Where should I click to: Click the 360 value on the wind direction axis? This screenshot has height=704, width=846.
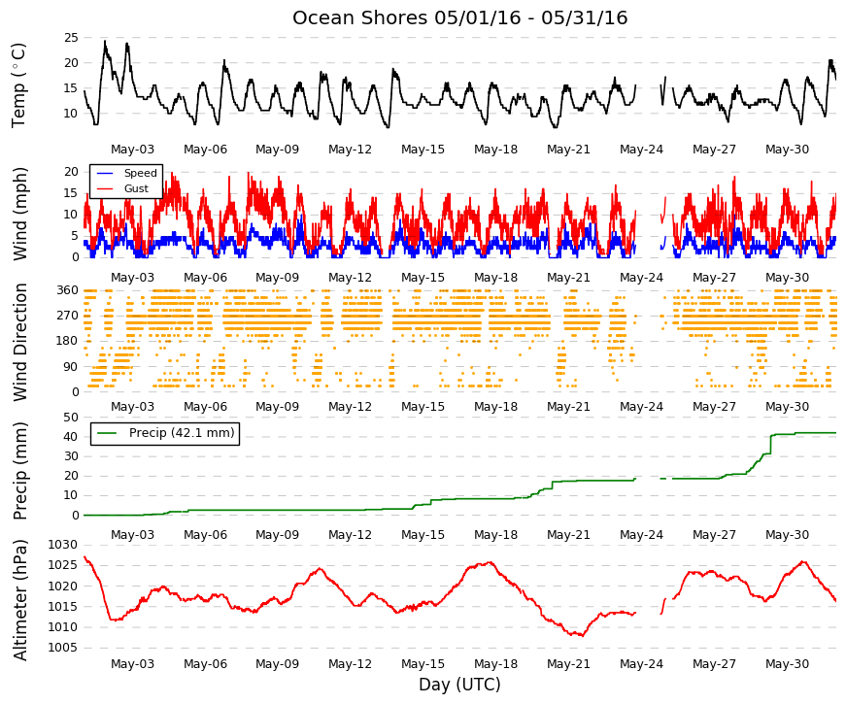click(x=68, y=290)
